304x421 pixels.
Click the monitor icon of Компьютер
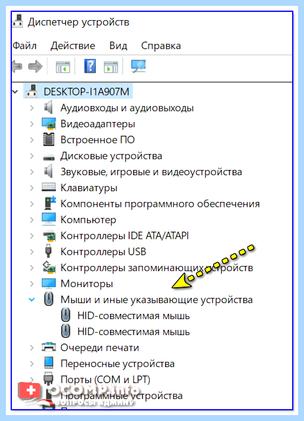click(x=48, y=219)
